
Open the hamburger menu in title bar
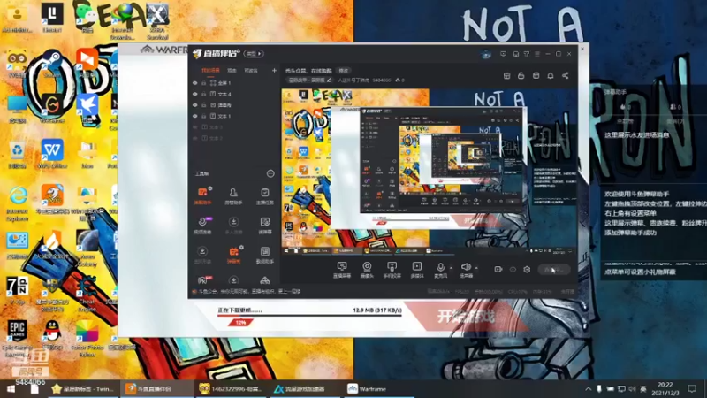[x=537, y=54]
